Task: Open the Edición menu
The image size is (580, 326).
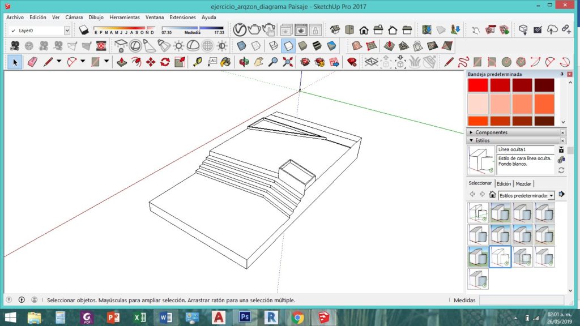Action: (x=38, y=18)
